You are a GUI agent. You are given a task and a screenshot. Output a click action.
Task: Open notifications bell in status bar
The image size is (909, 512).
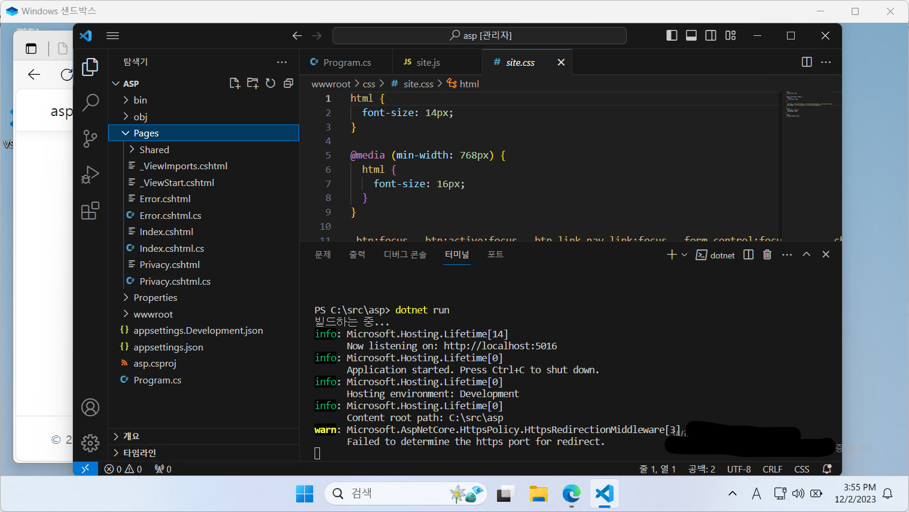[827, 469]
